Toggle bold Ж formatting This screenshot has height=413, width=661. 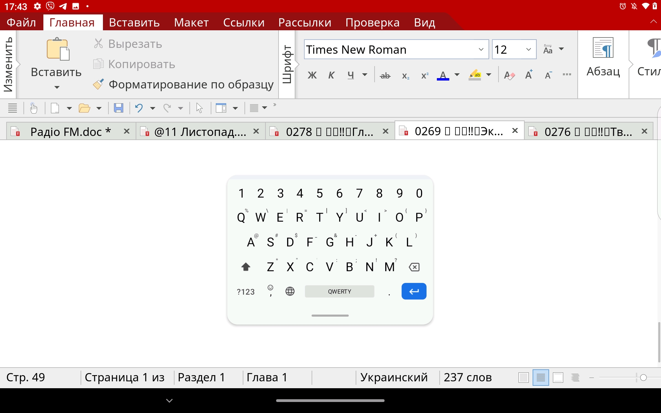pyautogui.click(x=312, y=75)
